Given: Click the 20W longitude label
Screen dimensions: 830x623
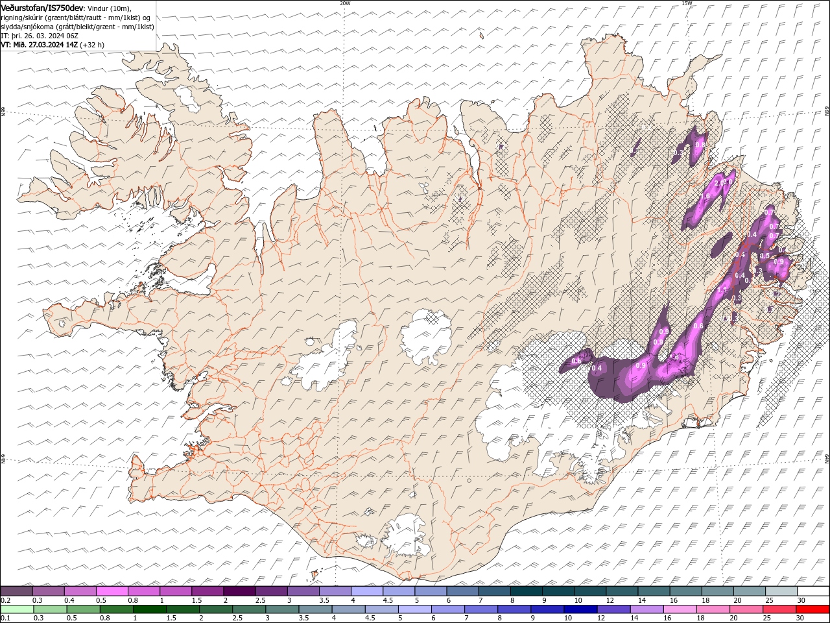Looking at the screenshot, I should (x=345, y=3).
